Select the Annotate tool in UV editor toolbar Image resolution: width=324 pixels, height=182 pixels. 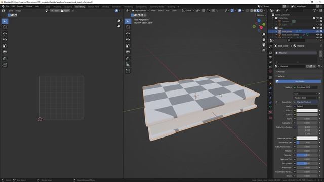coord(5,59)
